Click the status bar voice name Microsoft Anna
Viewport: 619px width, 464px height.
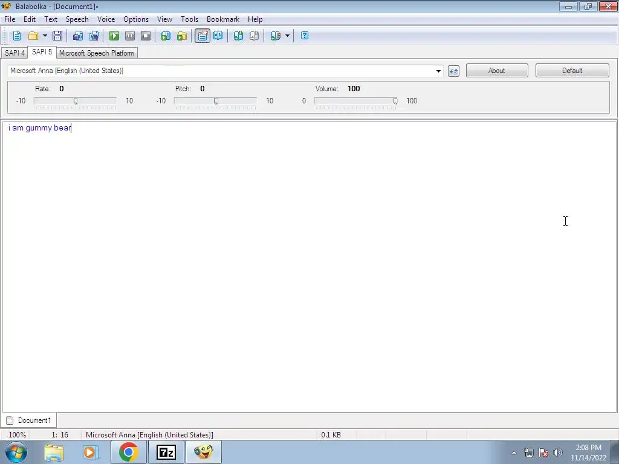coord(149,435)
